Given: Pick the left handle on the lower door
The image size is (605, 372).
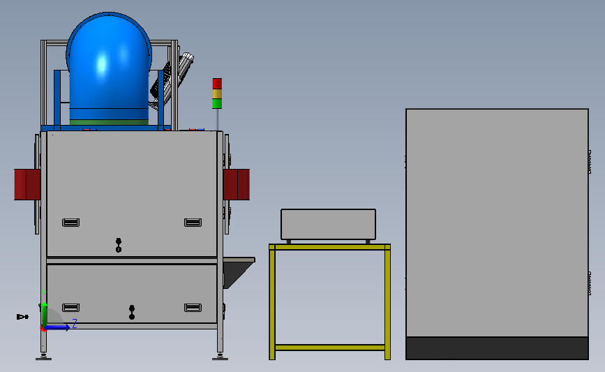Looking at the screenshot, I should [x=70, y=308].
